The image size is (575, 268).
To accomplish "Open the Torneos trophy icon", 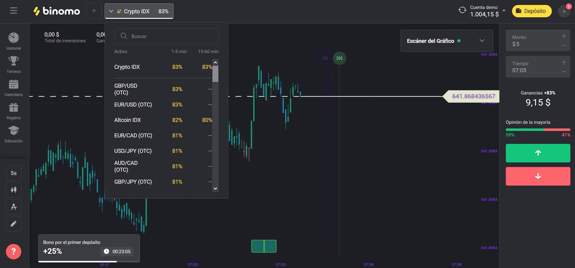I will click(14, 64).
